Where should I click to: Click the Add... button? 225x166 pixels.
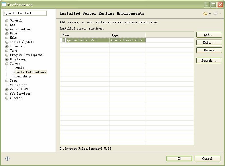pos(209,35)
